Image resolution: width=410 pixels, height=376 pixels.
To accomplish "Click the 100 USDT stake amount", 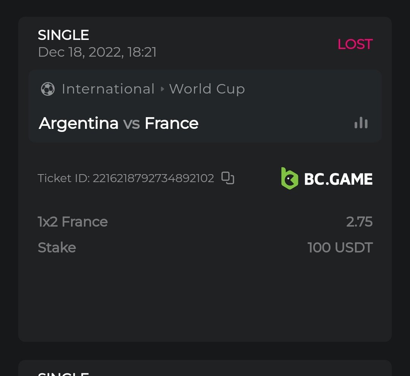I will (340, 247).
